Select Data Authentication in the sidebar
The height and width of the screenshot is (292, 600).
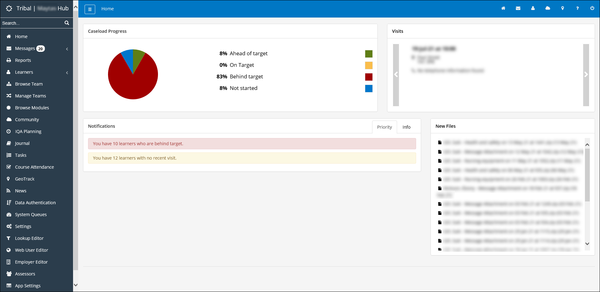click(35, 202)
